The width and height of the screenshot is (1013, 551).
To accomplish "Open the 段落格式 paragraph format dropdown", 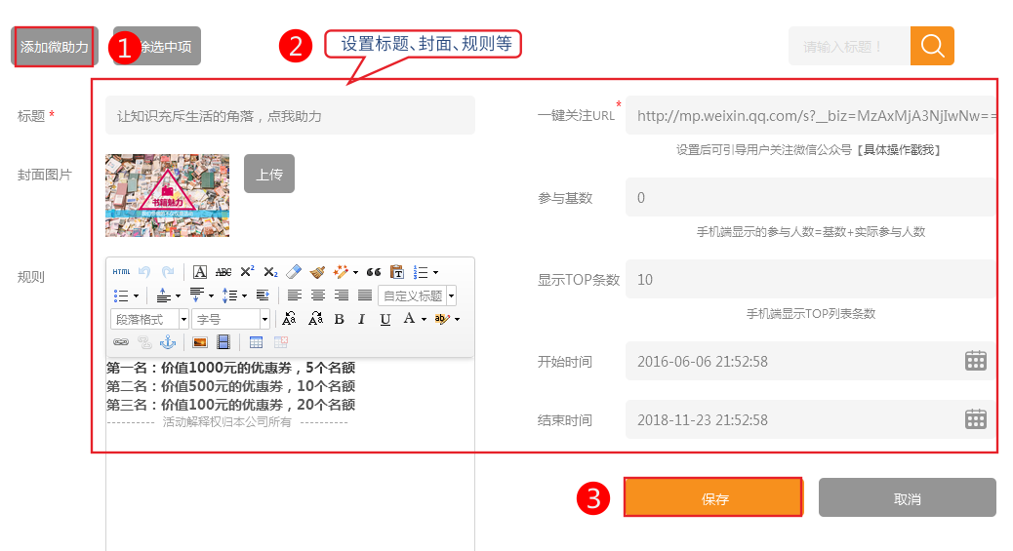I will coord(149,319).
